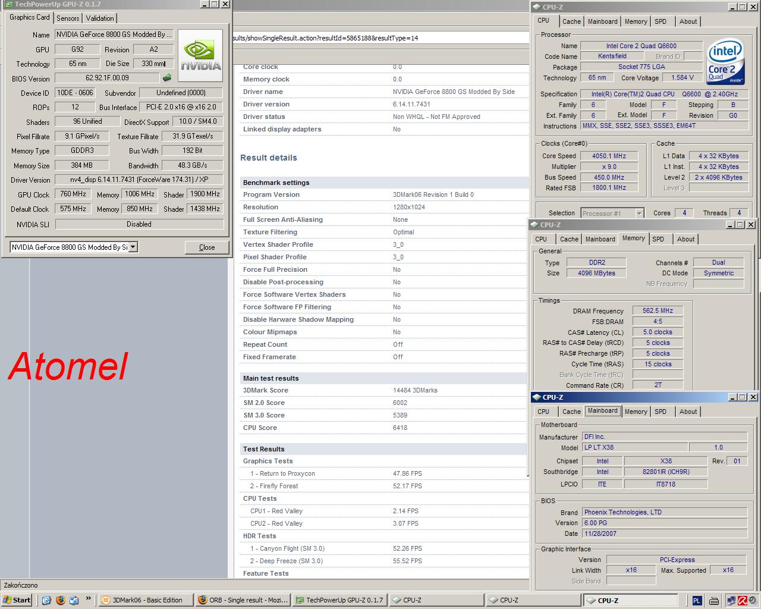
Task: Select the Graphics Card tab in GPU-Z
Action: point(30,17)
